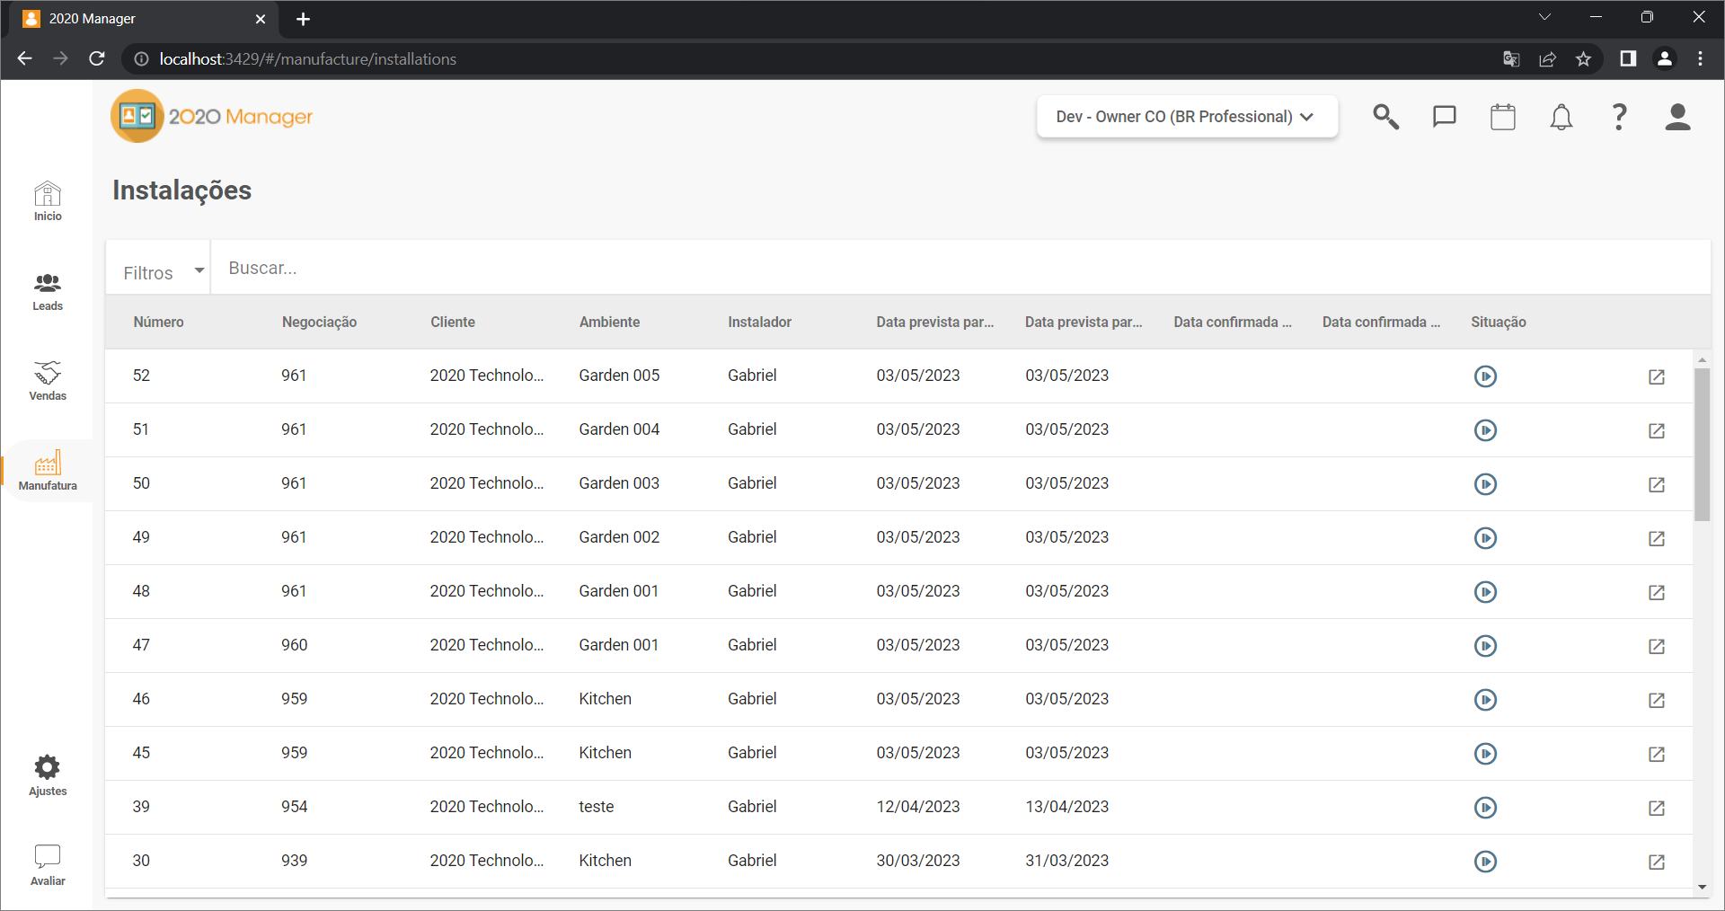Start installation 52 play icon
This screenshot has height=911, width=1725.
1485,376
